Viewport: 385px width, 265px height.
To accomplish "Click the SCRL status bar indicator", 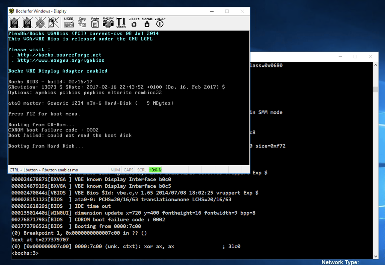I will pyautogui.click(x=141, y=170).
